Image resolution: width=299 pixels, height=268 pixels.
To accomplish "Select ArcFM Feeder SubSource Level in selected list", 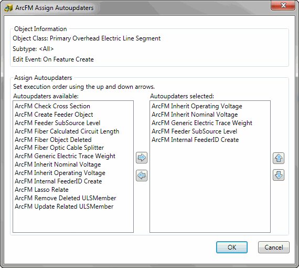I will pyautogui.click(x=194, y=131).
